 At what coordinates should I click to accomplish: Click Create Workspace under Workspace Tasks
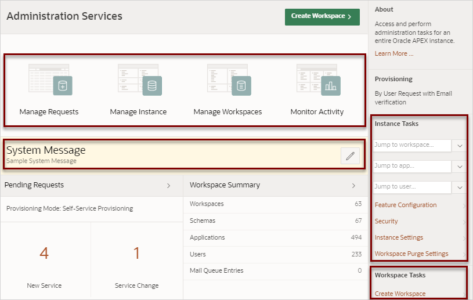coord(400,294)
